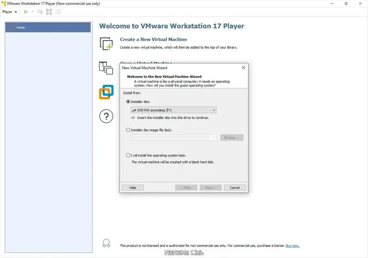368x258 pixels.
Task: Click the 'Install from:' label
Action: click(x=132, y=93)
